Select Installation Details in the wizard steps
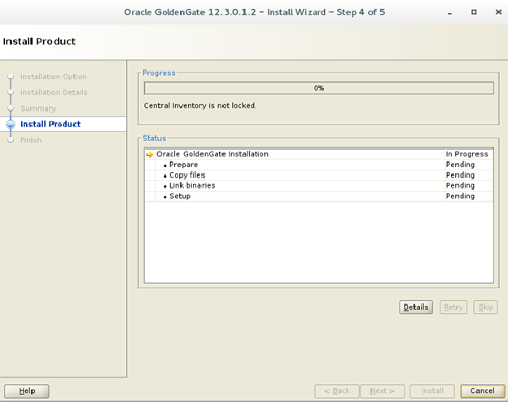Viewport: 508px width, 402px height. point(54,92)
